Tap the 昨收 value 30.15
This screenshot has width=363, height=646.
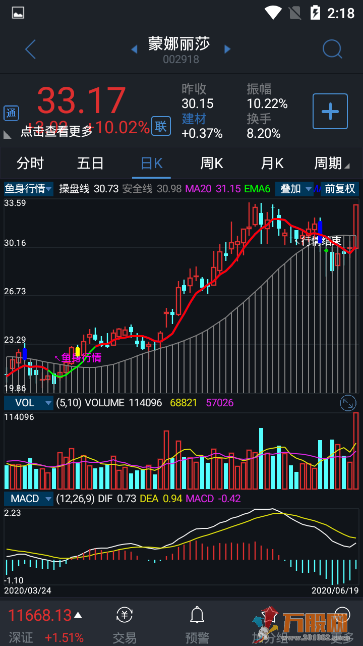click(x=198, y=104)
